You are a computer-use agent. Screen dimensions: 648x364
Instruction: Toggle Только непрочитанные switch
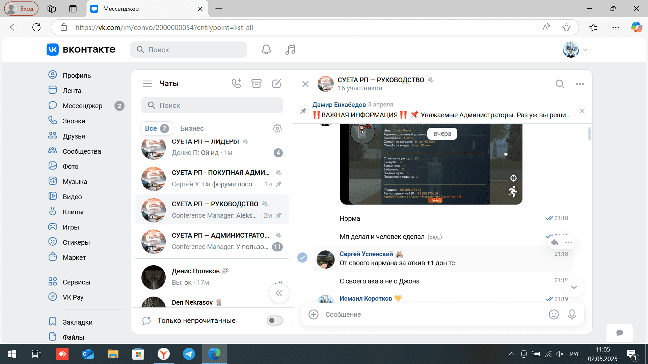tap(274, 321)
